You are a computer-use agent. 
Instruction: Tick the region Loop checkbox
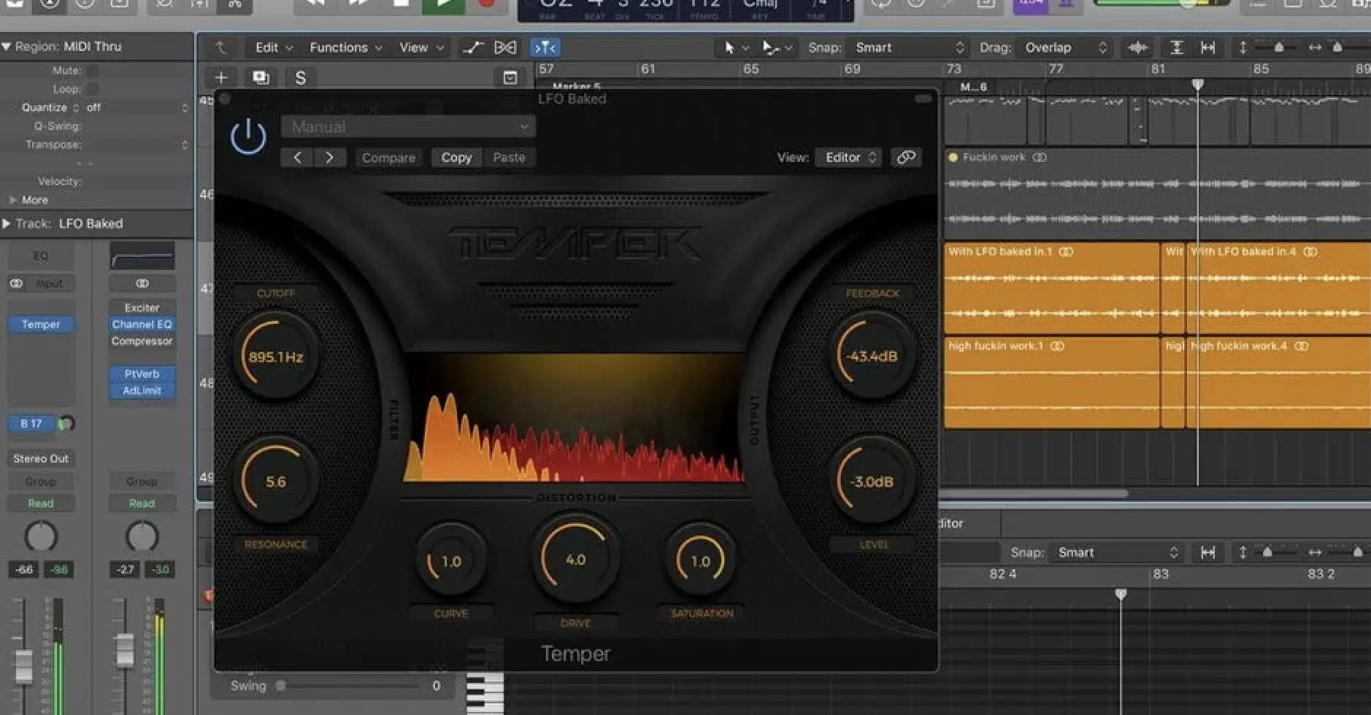click(x=93, y=89)
